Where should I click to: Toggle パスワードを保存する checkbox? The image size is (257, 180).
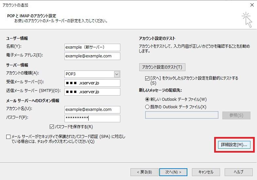tap(52, 127)
